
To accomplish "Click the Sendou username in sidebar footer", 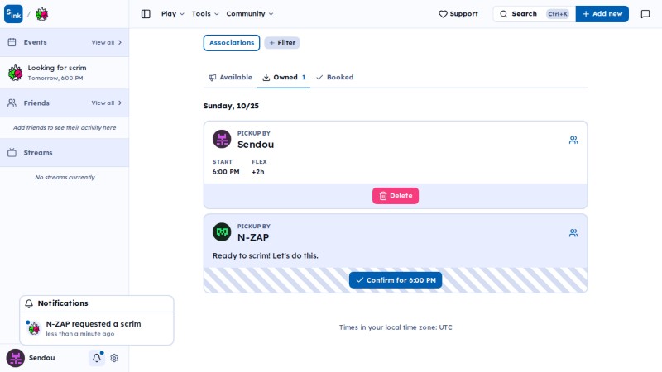I will tap(42, 358).
